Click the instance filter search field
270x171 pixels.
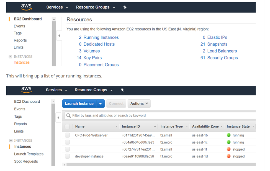click(160, 115)
